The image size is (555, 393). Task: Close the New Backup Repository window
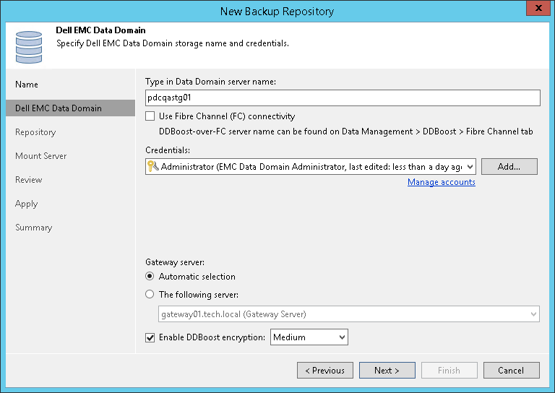[537, 11]
